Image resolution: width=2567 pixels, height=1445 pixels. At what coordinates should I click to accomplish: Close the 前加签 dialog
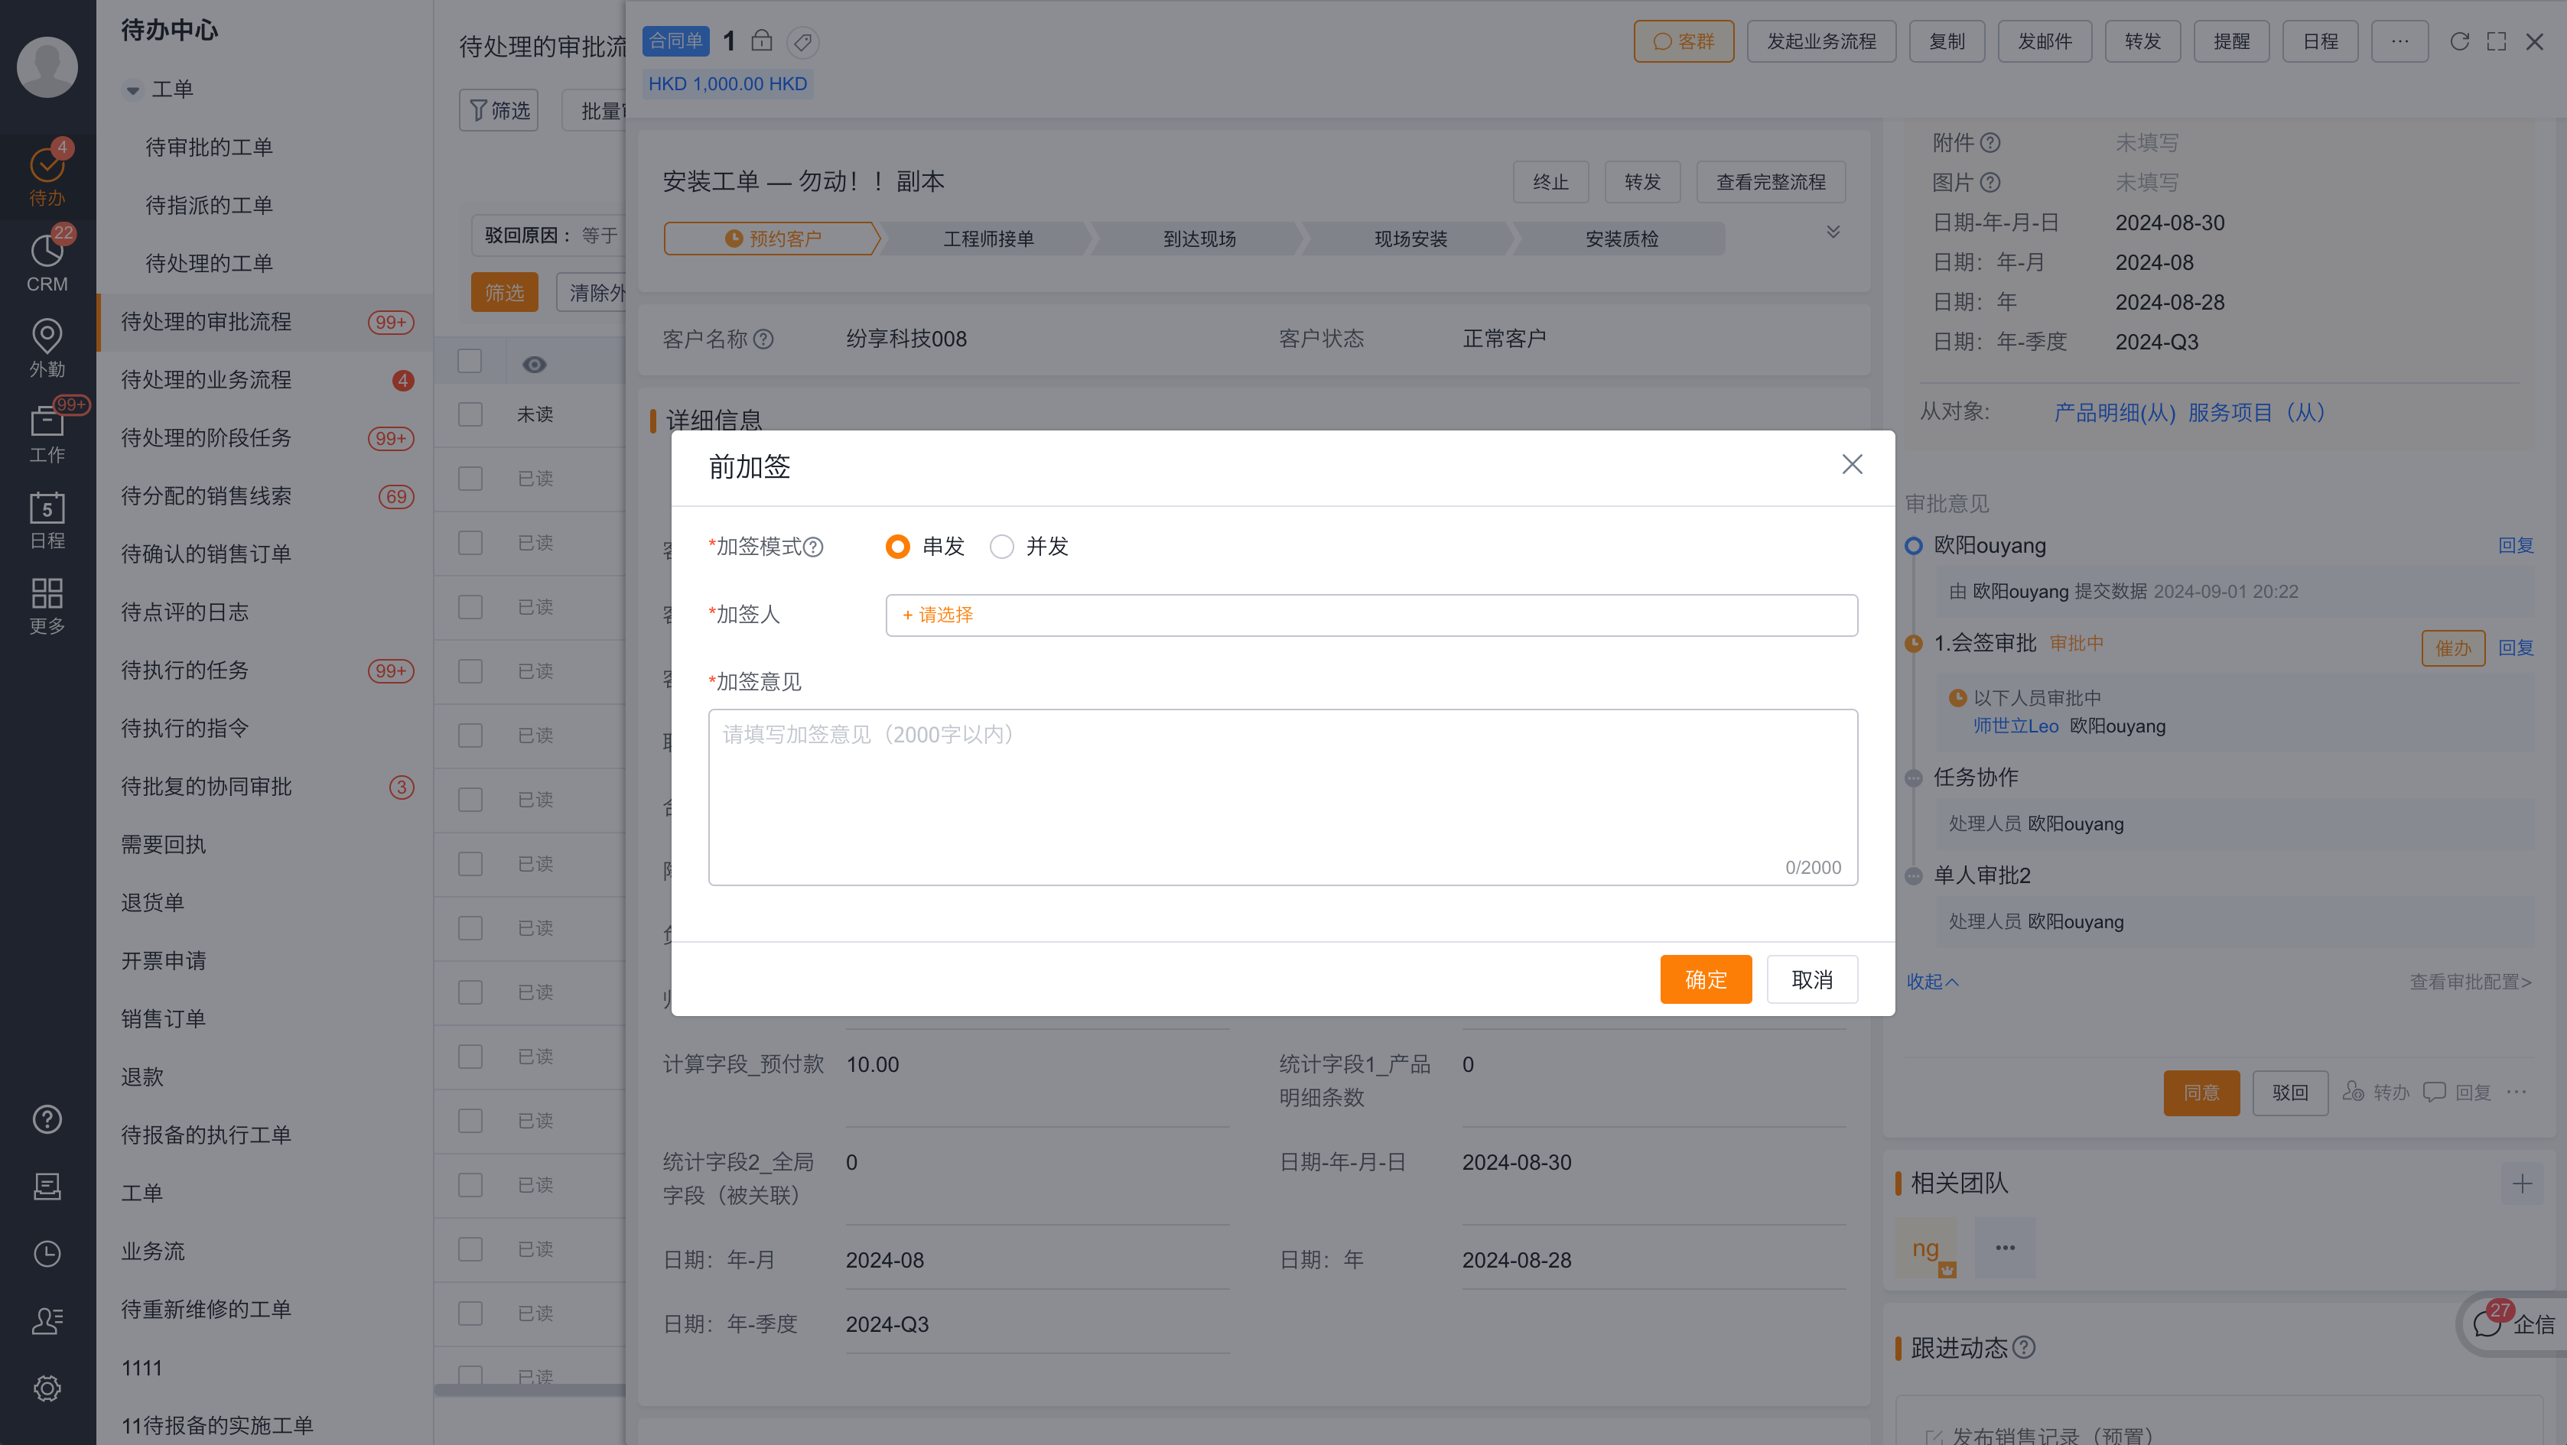click(x=1852, y=465)
